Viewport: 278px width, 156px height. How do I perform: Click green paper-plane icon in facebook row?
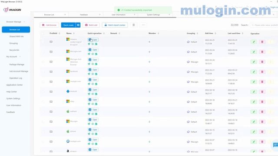point(89,74)
